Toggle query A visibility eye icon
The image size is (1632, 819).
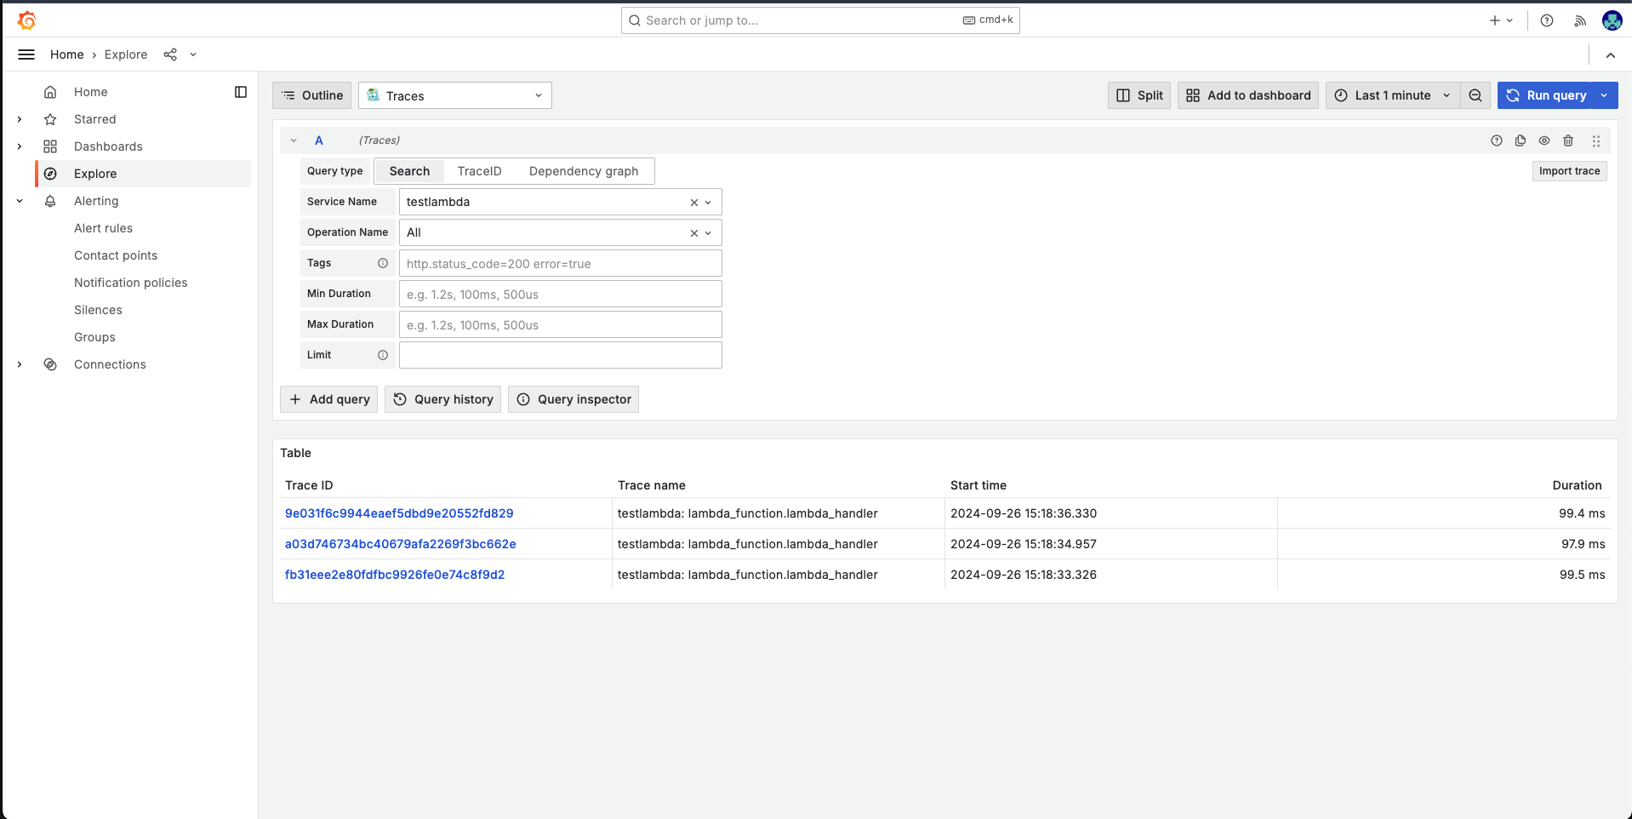click(1544, 140)
